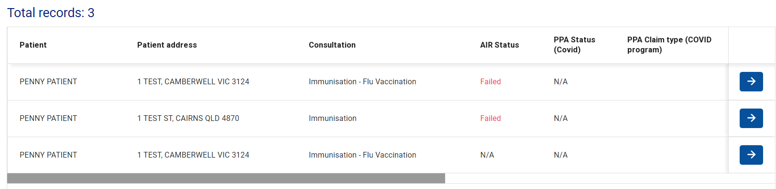
Task: Click the PPA Status (Covid) column header
Action: coord(574,45)
